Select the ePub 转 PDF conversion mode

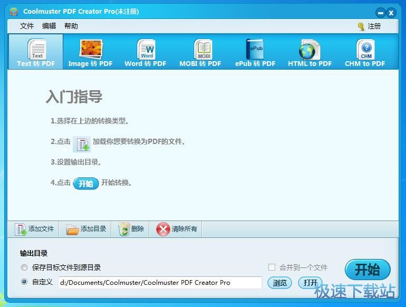click(255, 52)
